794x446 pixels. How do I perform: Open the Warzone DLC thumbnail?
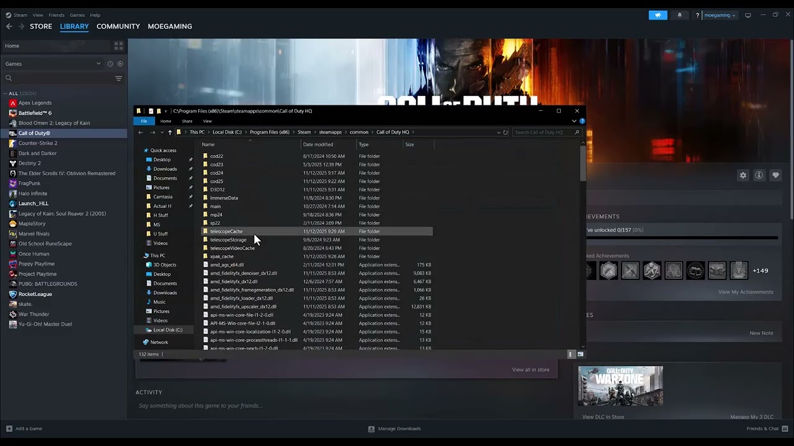620,386
